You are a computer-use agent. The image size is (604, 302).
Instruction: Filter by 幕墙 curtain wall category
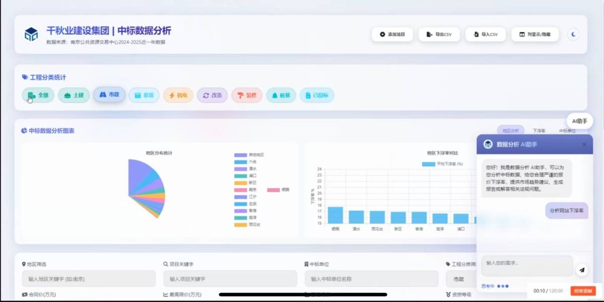(144, 95)
